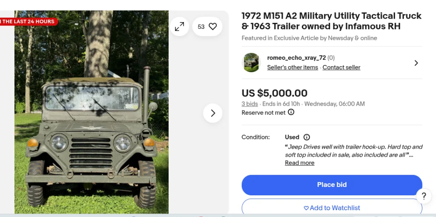Click the info icon next to Used condition

pos(307,137)
